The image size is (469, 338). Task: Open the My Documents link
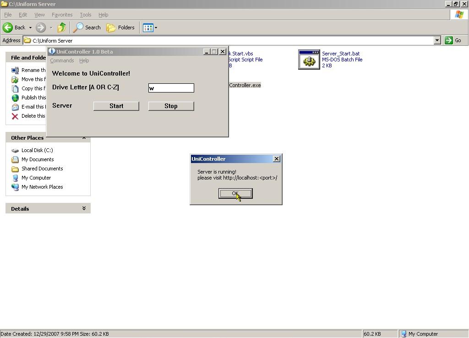click(38, 159)
